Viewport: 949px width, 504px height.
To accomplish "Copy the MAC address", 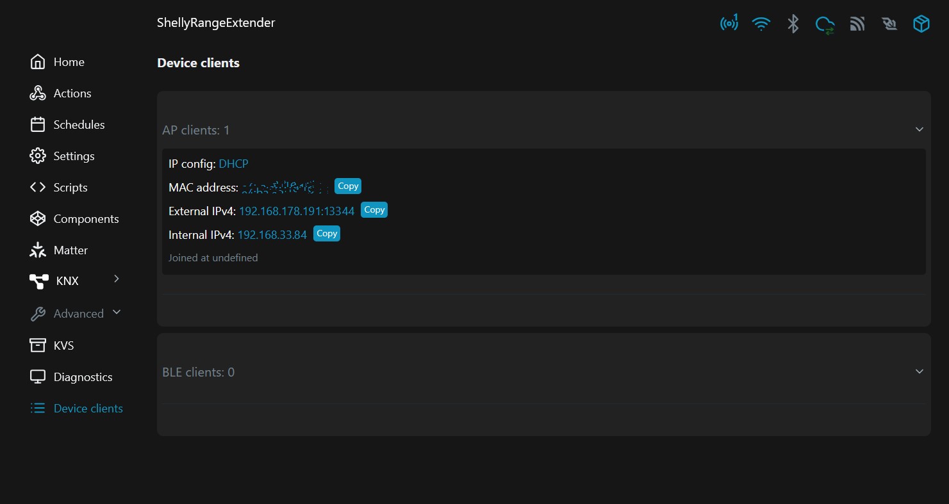I will (348, 186).
